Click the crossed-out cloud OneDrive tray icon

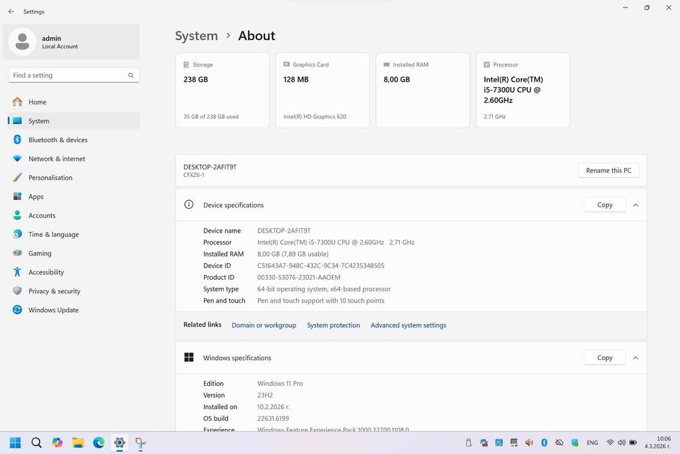point(560,442)
